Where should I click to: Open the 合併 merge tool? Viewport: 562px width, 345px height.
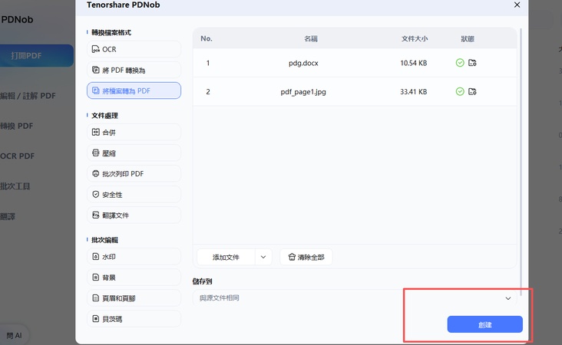click(134, 132)
